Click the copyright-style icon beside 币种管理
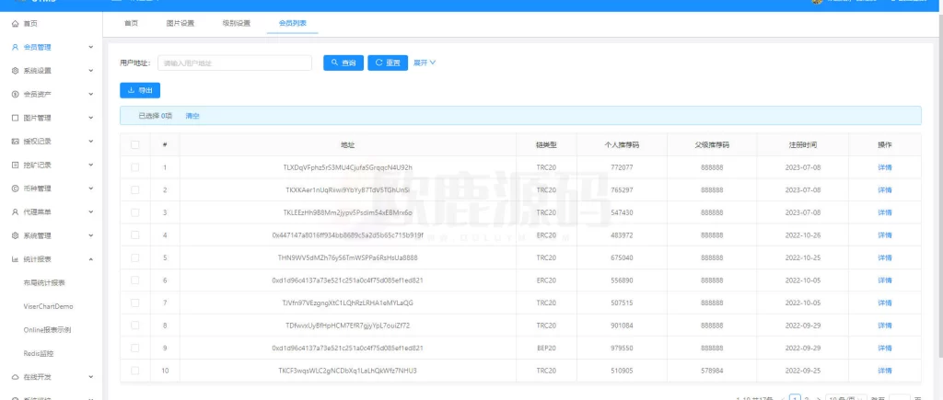 click(16, 189)
